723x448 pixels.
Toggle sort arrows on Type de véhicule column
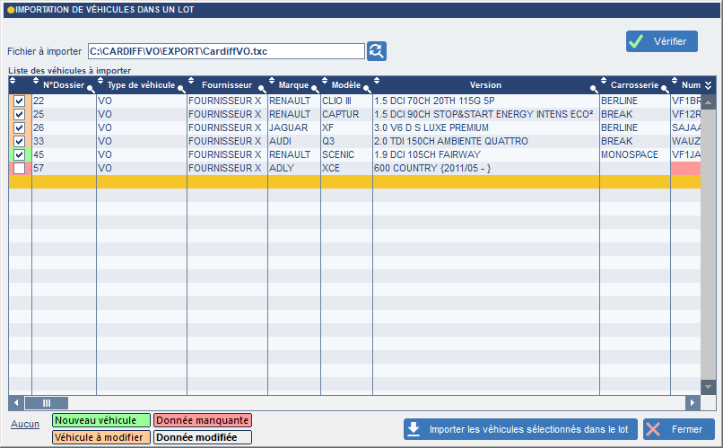[x=100, y=81]
